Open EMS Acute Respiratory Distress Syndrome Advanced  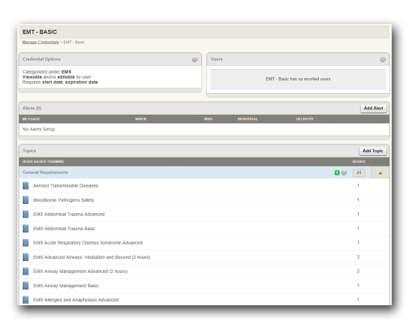pyautogui.click(x=88, y=243)
